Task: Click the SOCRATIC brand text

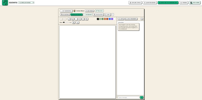Action: tap(13, 2)
